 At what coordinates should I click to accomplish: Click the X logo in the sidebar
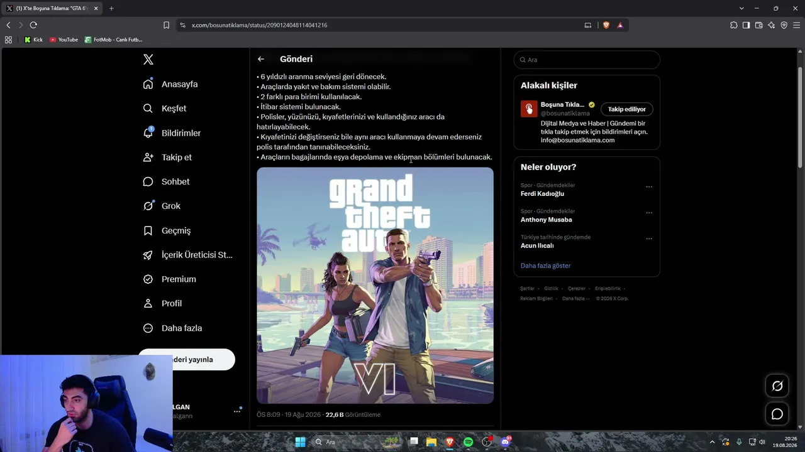tap(148, 60)
